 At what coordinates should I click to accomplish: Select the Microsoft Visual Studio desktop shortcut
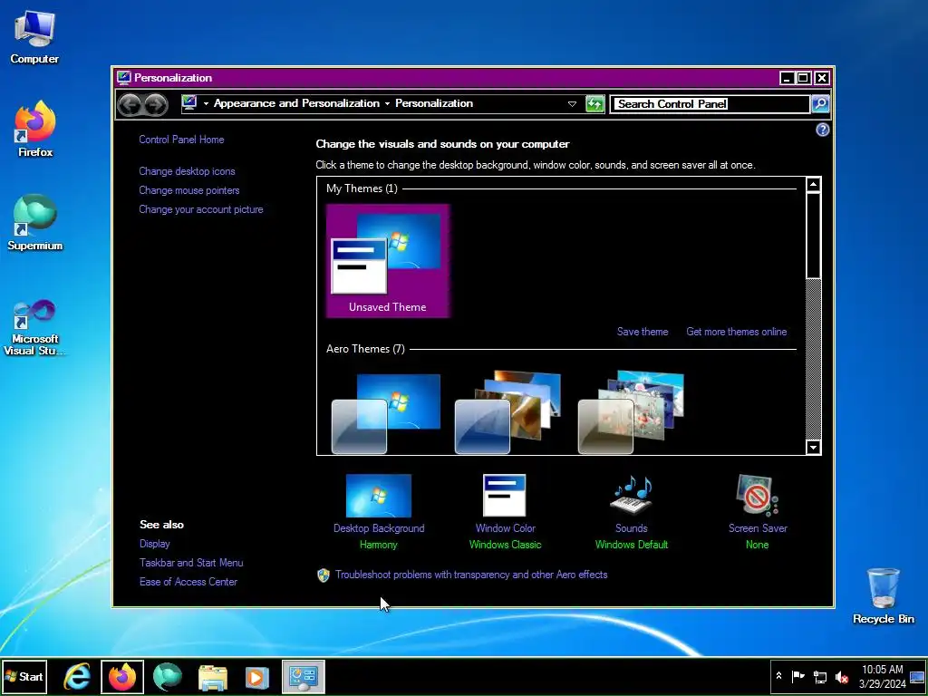35,327
